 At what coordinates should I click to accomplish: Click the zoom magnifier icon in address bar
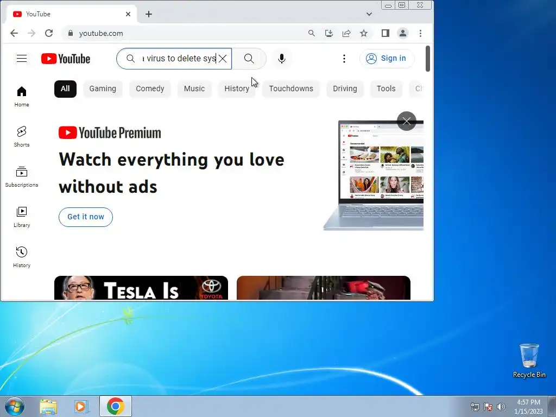[x=311, y=33]
